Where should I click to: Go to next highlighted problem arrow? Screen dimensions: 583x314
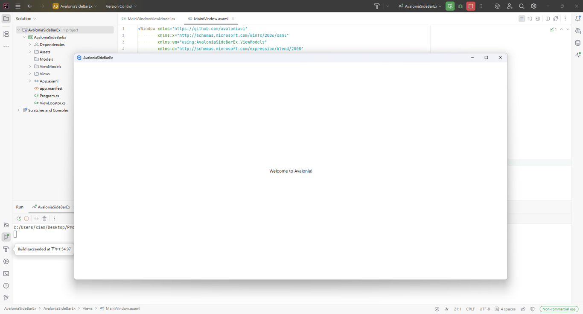tap(568, 29)
